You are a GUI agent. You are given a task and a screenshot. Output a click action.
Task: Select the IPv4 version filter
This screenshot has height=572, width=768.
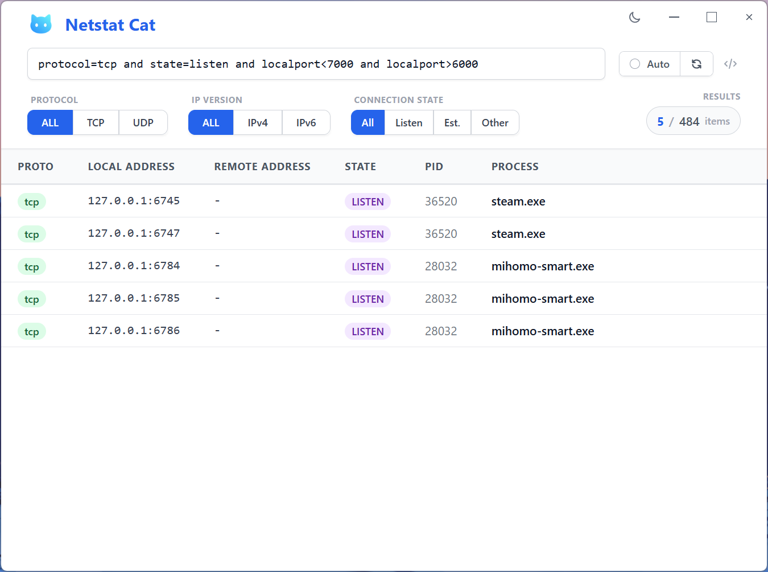pyautogui.click(x=258, y=122)
